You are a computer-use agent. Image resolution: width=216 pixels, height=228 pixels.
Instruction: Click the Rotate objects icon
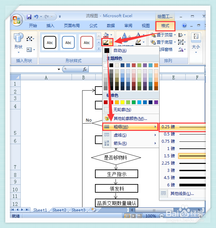(181, 50)
